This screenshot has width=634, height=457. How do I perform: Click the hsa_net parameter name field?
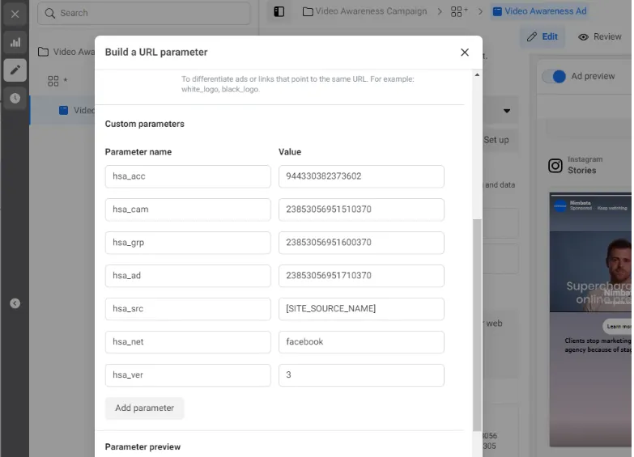pyautogui.click(x=188, y=342)
